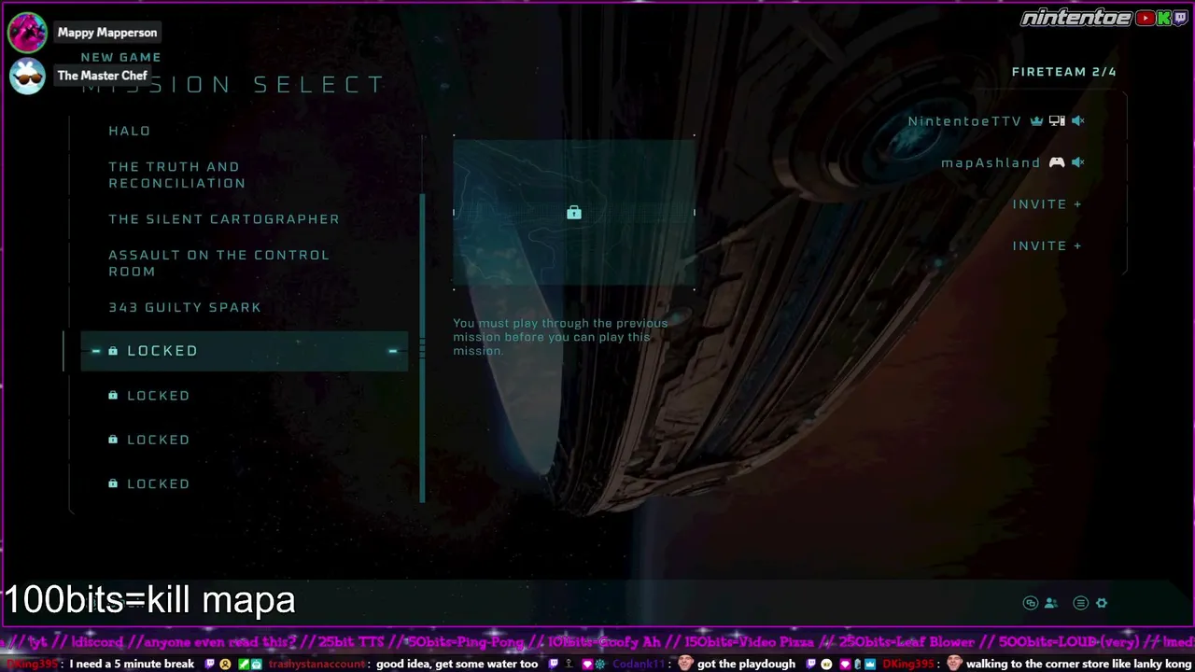Click the 'You must play through the previous mission' message
The height and width of the screenshot is (672, 1195).
[560, 337]
